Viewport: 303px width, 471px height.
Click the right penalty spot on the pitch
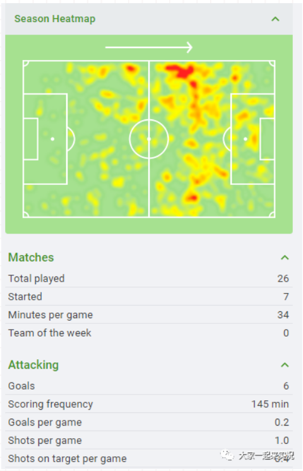click(x=246, y=139)
